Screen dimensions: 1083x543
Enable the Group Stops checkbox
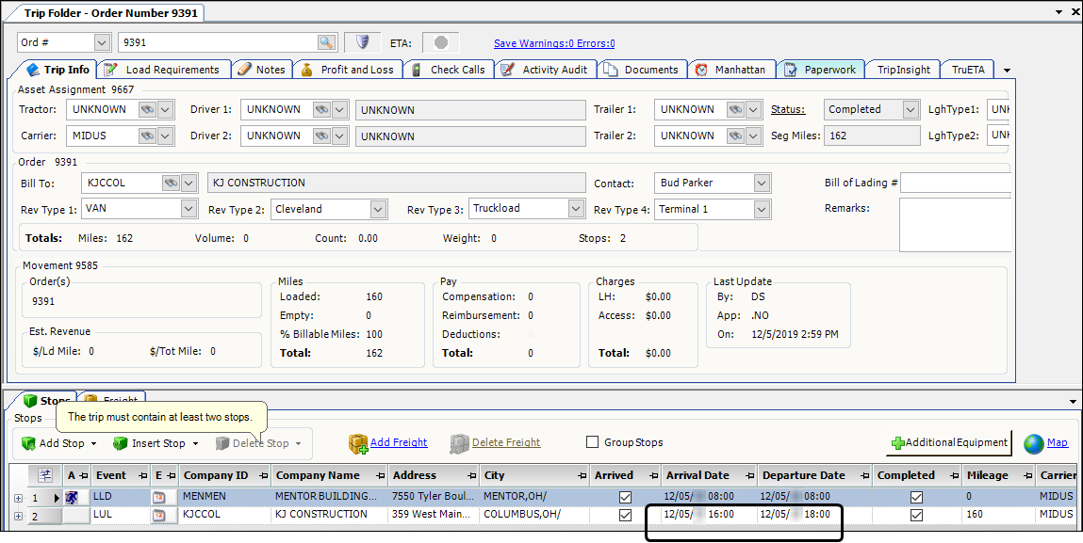(x=593, y=442)
